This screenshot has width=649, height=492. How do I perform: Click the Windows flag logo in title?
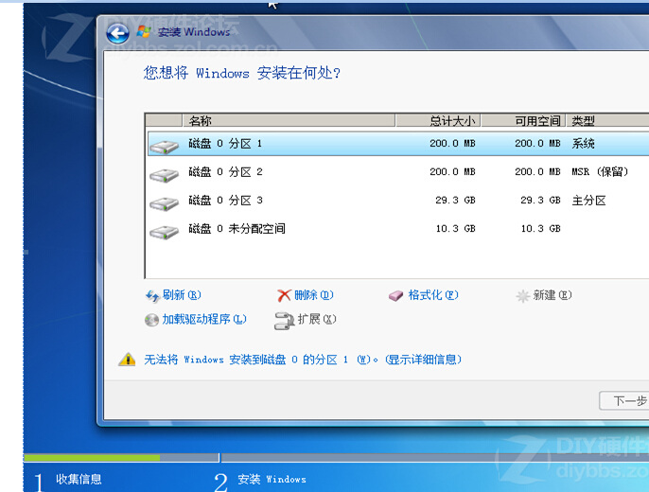coord(144,31)
